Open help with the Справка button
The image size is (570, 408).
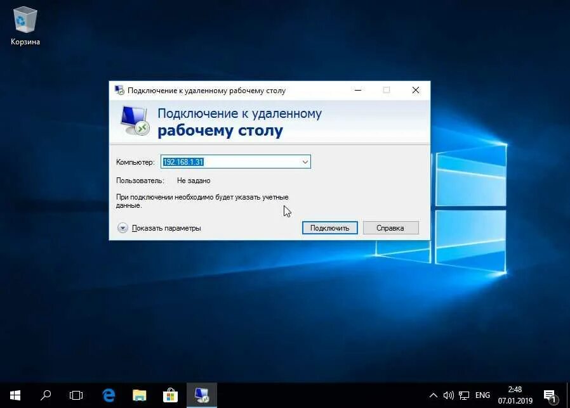pos(391,228)
